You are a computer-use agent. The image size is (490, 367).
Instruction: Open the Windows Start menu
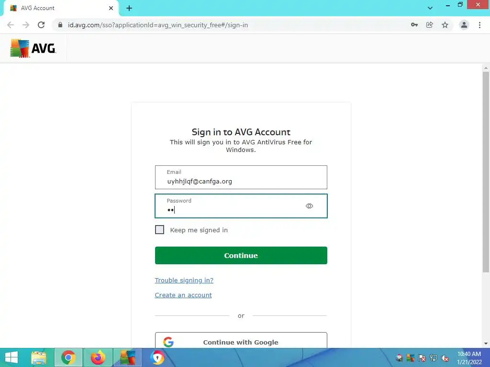click(11, 357)
